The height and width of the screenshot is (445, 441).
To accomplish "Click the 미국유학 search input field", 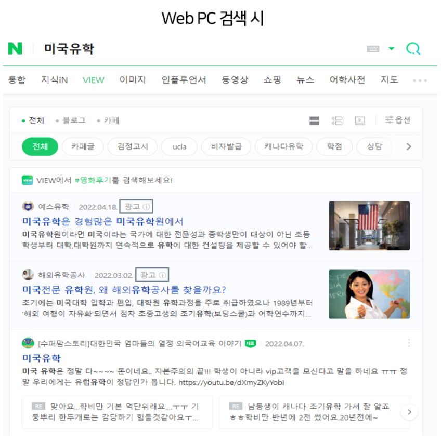I will (x=199, y=48).
